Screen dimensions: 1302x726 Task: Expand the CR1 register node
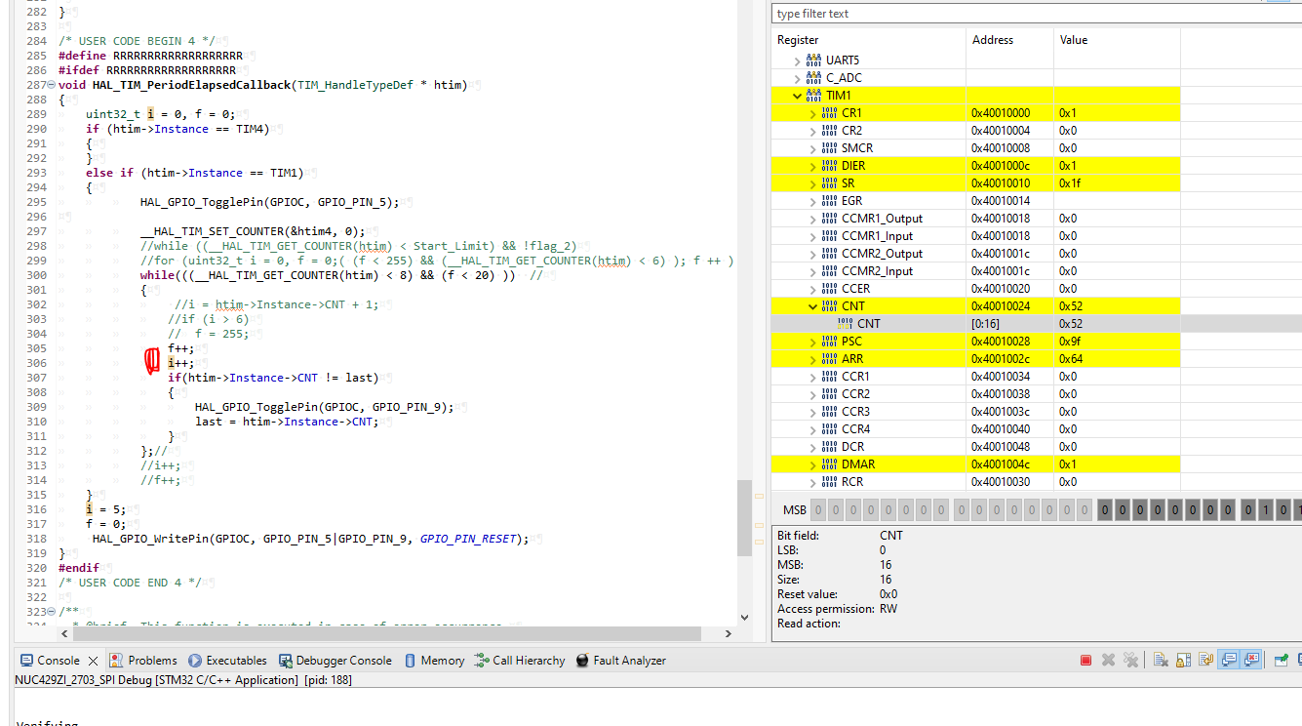pos(812,113)
